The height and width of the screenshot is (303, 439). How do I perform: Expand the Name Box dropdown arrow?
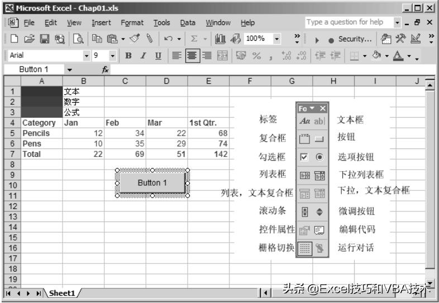click(x=69, y=70)
